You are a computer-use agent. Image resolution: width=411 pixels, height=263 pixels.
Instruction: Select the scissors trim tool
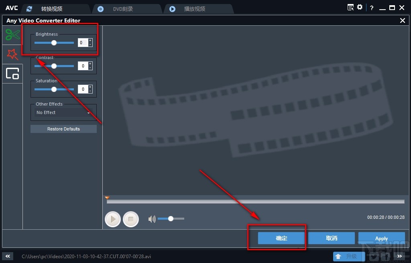12,35
